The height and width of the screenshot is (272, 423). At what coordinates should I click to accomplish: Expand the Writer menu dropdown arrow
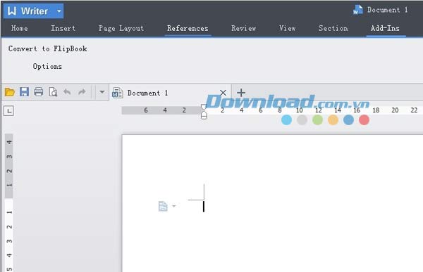59,11
